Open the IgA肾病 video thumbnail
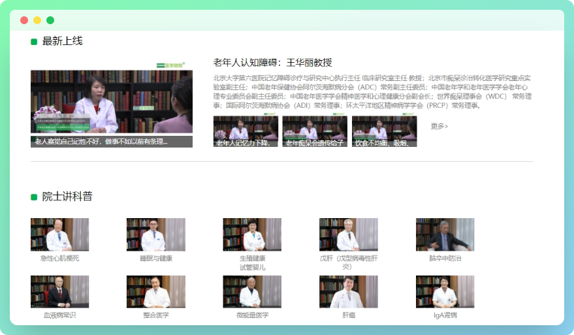574x335 pixels. point(445,291)
